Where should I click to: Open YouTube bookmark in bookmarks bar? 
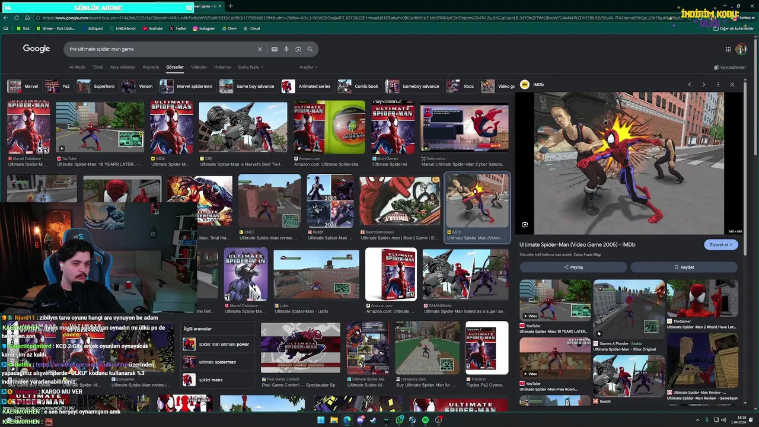click(x=152, y=28)
